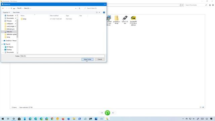Expand the address bar history dropdown in dialog
Screen dimensions: 215x121
pyautogui.click(x=76, y=8)
